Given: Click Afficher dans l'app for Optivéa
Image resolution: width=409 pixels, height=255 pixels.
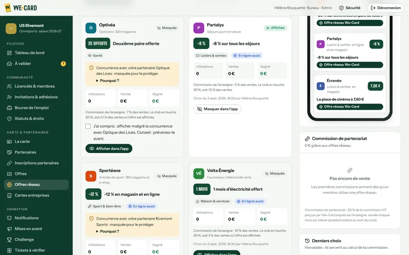Looking at the screenshot, I should point(109,148).
